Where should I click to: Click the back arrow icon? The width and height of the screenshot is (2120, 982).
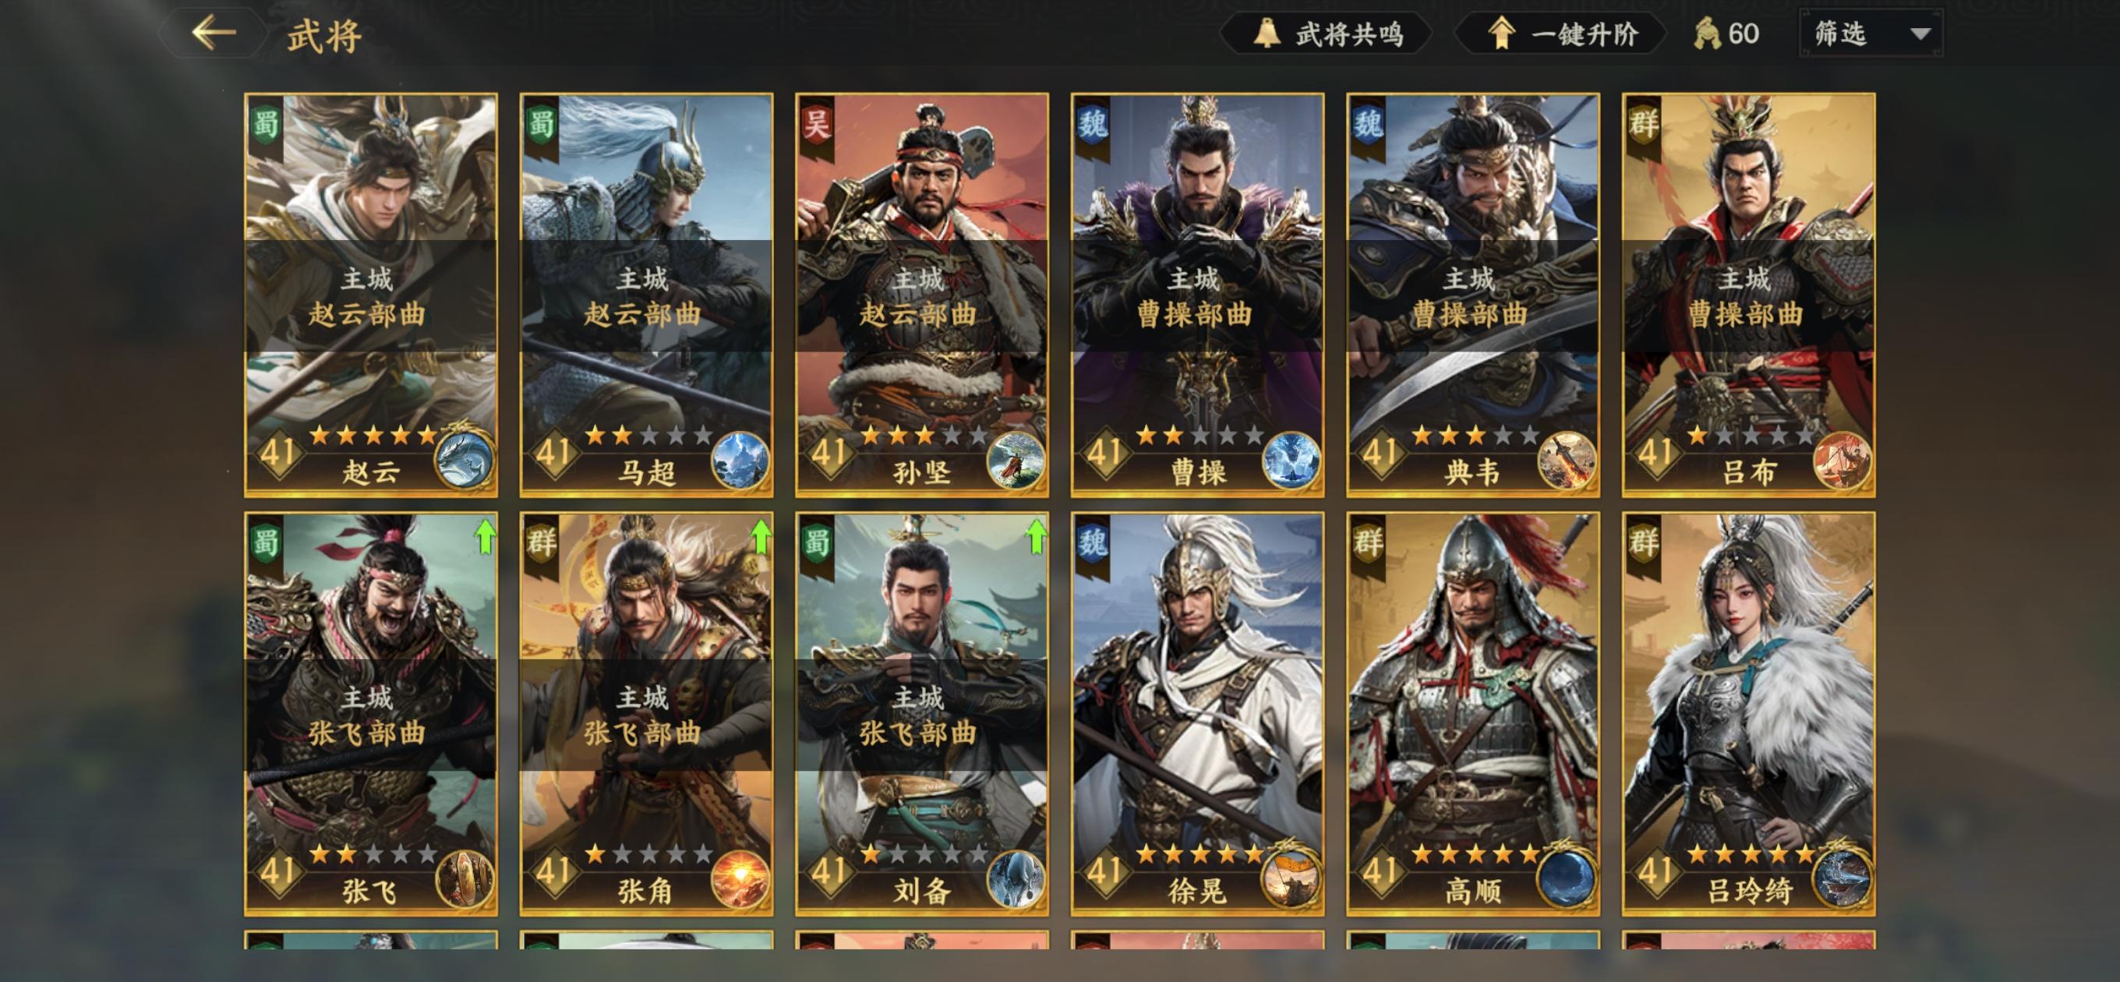[x=214, y=33]
